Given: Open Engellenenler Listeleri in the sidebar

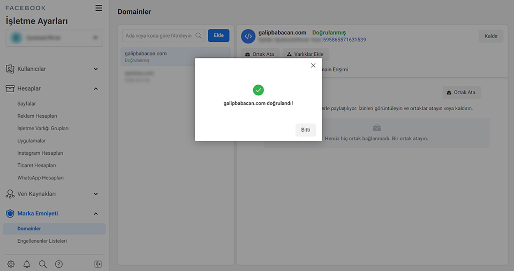Looking at the screenshot, I should coord(42,241).
